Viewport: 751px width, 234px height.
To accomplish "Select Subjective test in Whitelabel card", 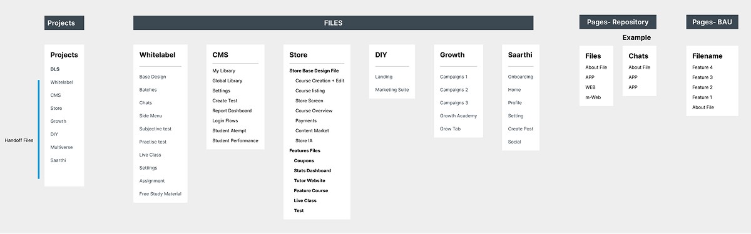I will tap(155, 129).
